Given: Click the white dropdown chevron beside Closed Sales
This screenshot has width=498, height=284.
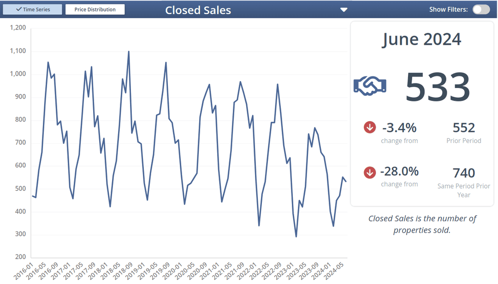Looking at the screenshot, I should pos(343,9).
